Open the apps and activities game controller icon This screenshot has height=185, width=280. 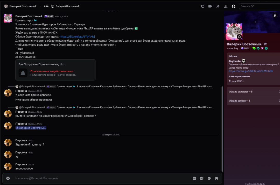[x=216, y=178]
